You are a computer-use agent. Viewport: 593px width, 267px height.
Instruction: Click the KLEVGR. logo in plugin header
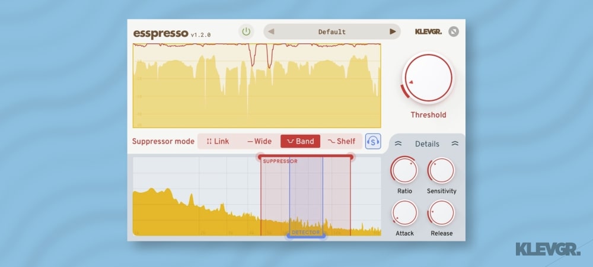[428, 31]
